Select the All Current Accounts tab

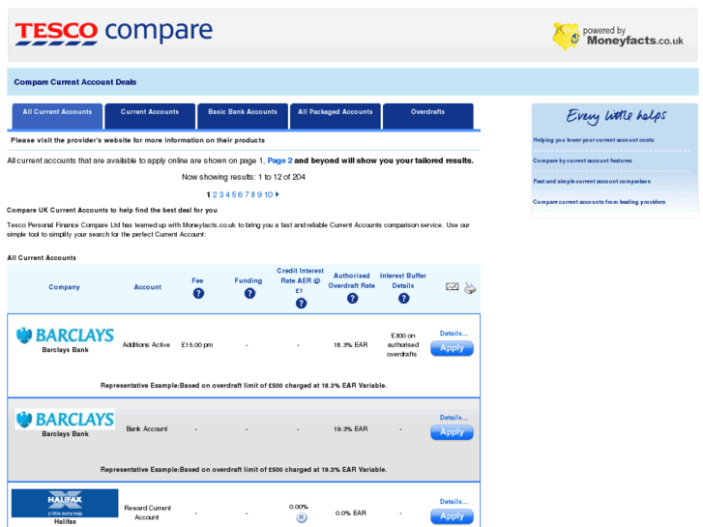tap(57, 116)
